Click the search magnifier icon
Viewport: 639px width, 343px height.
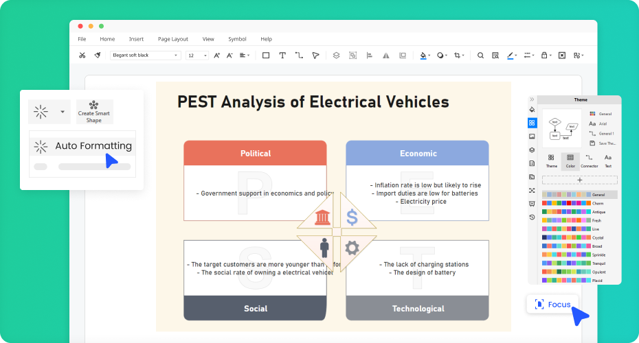click(x=480, y=55)
